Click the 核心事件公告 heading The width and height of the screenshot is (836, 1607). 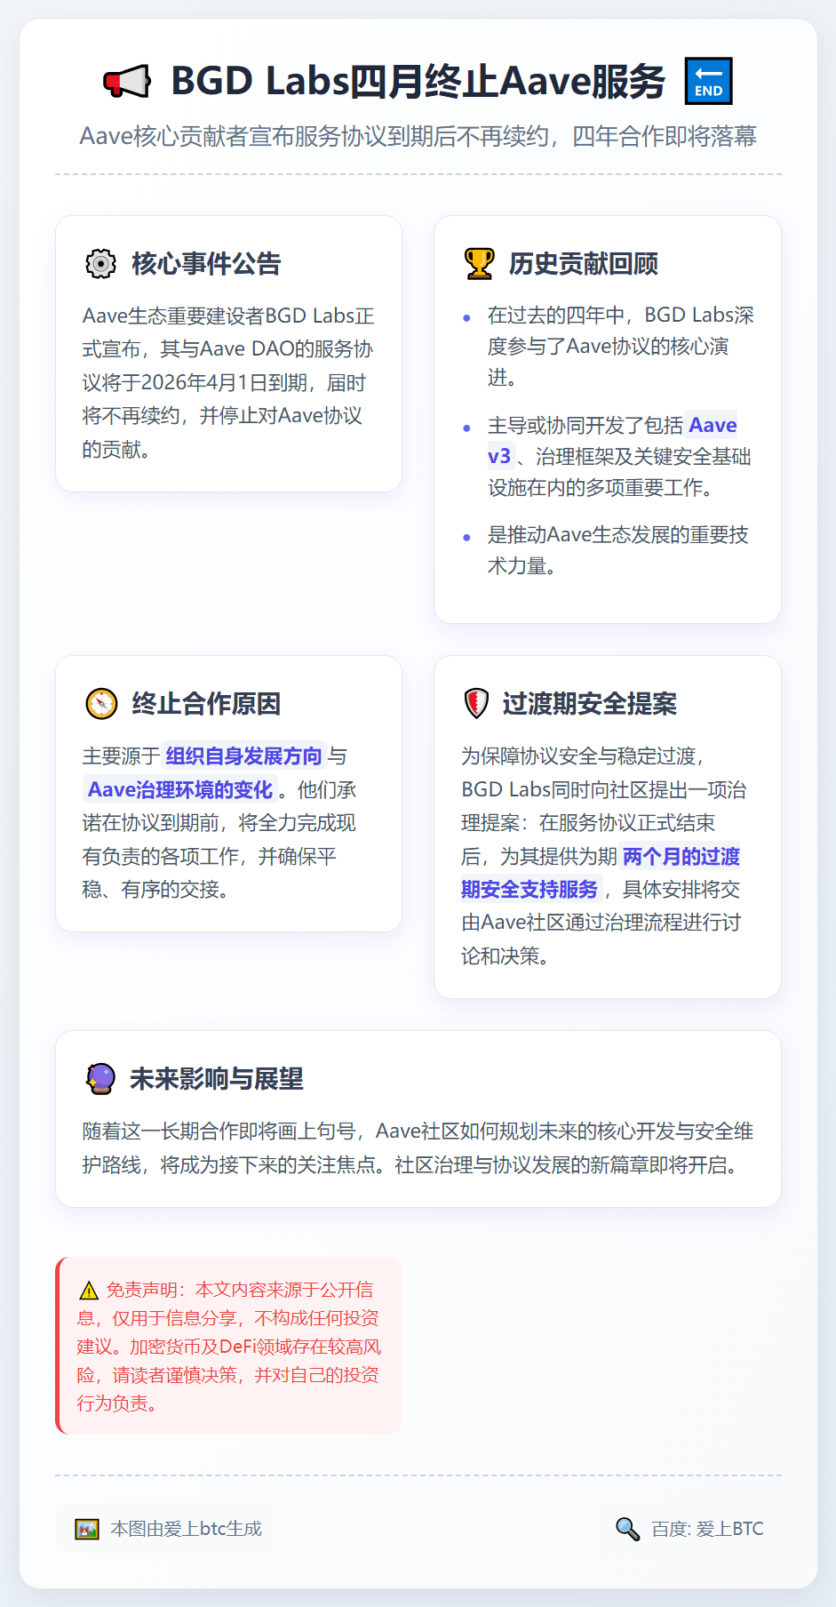[206, 264]
